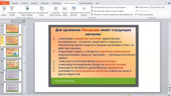The width and height of the screenshot is (171, 96).
Task: Click main editor scroll up arrow
Action: (x=170, y=21)
